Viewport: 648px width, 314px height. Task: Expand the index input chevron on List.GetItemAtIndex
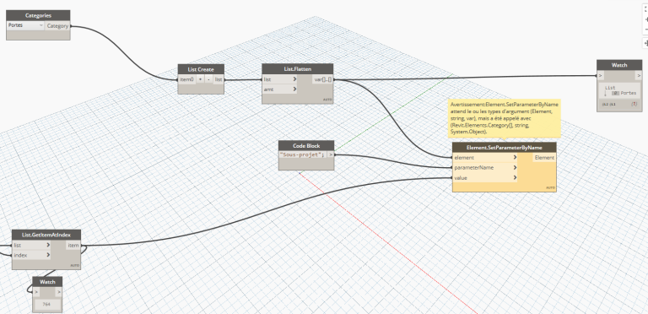coord(48,255)
